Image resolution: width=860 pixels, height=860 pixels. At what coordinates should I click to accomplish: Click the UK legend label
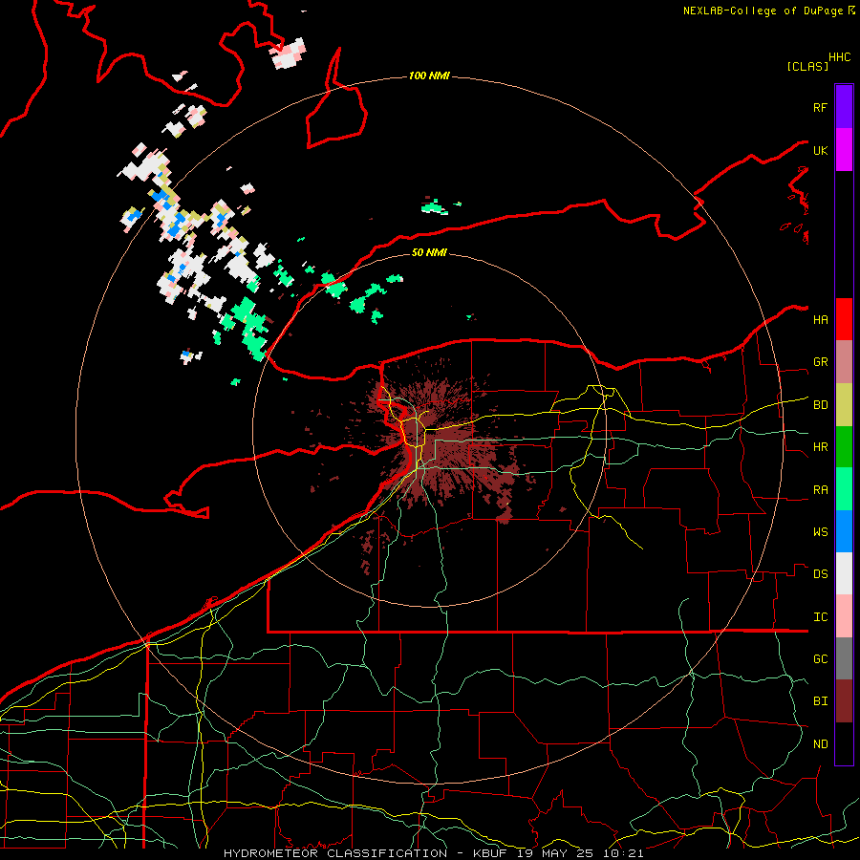pyautogui.click(x=820, y=151)
